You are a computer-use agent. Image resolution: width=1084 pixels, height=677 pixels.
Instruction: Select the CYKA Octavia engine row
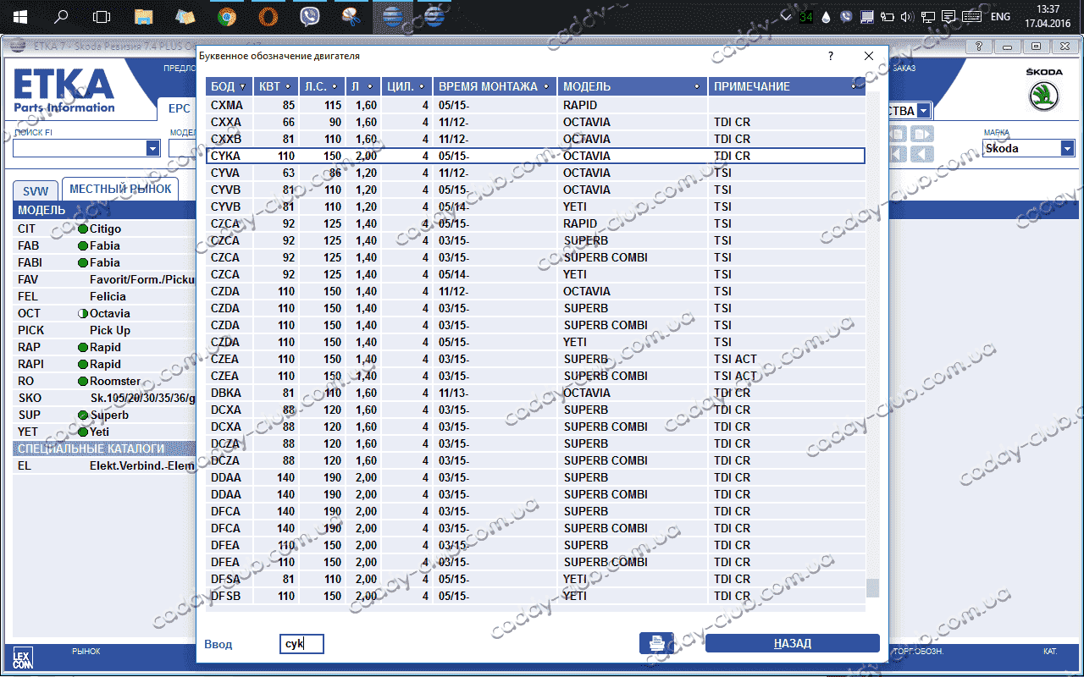pos(535,156)
